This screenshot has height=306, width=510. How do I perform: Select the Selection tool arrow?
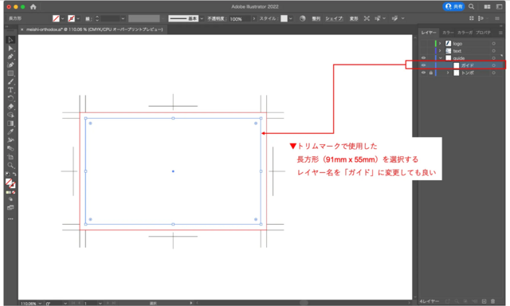point(10,40)
